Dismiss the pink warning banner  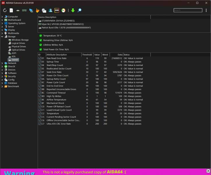click(x=208, y=171)
